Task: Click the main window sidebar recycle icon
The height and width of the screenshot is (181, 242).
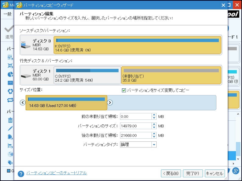Action: point(10,91)
